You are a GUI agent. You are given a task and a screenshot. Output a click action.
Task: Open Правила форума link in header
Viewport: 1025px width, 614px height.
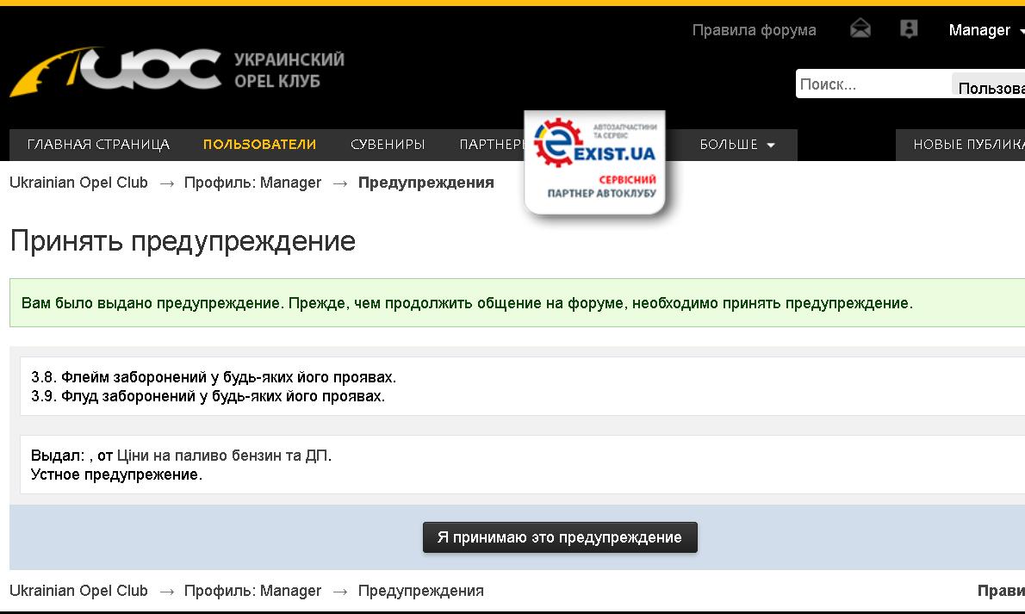click(x=754, y=30)
